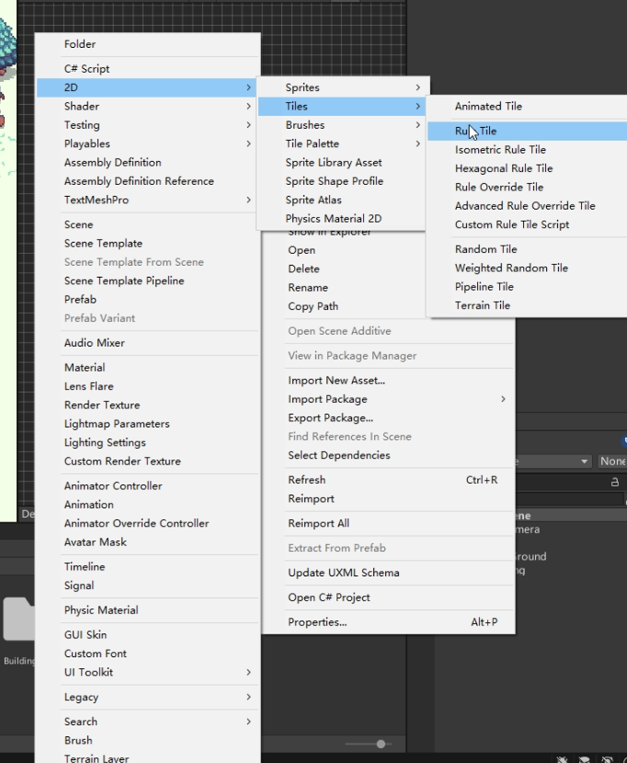The image size is (627, 763).
Task: Expand the Testing submenu
Action: [x=147, y=125]
